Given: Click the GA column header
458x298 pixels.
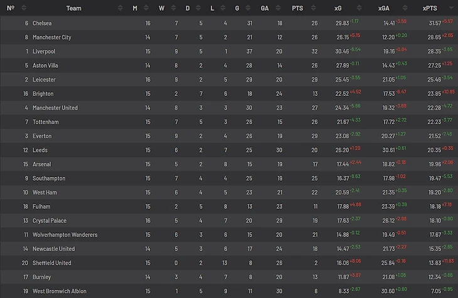Looking at the screenshot, I should tap(264, 8).
